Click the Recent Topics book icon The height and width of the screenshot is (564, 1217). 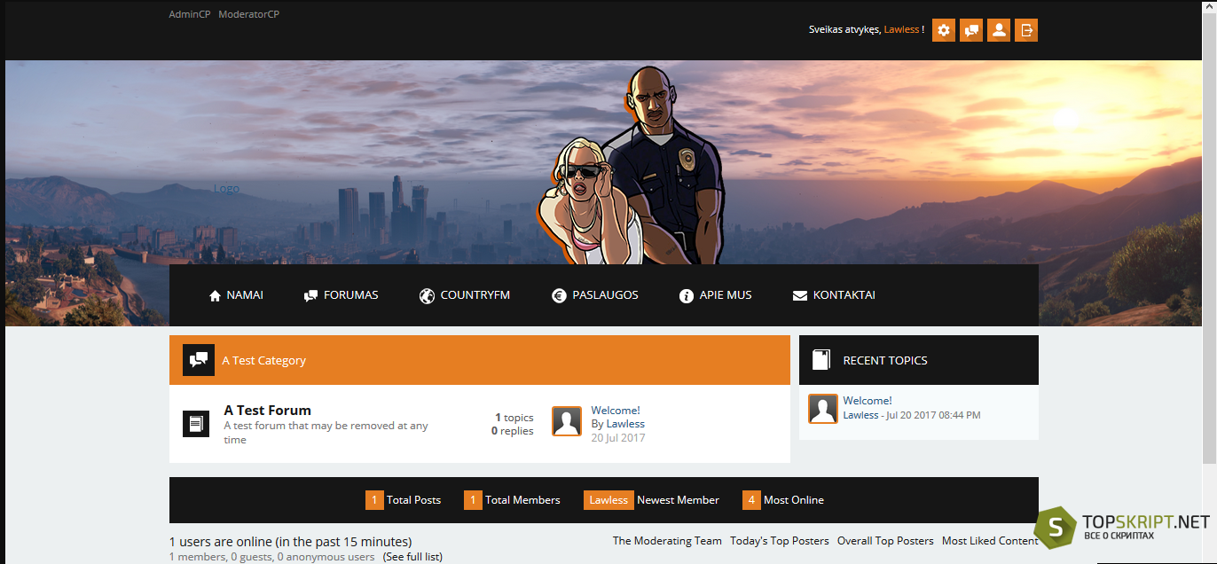coord(821,360)
